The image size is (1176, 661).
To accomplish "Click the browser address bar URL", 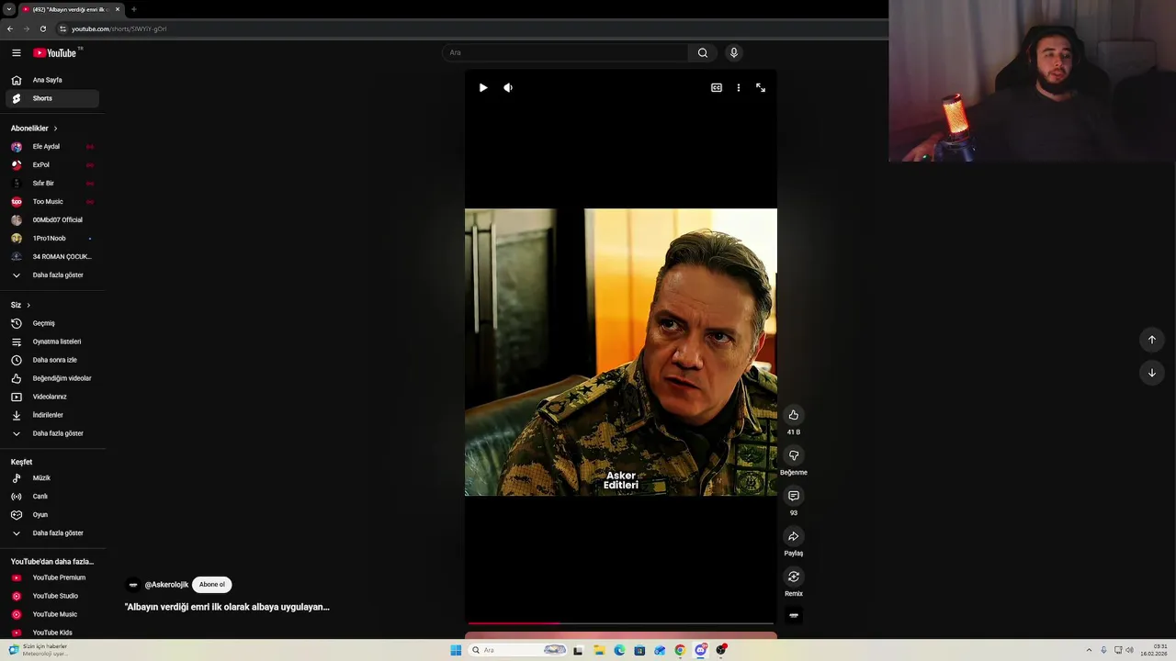I will 119,28.
